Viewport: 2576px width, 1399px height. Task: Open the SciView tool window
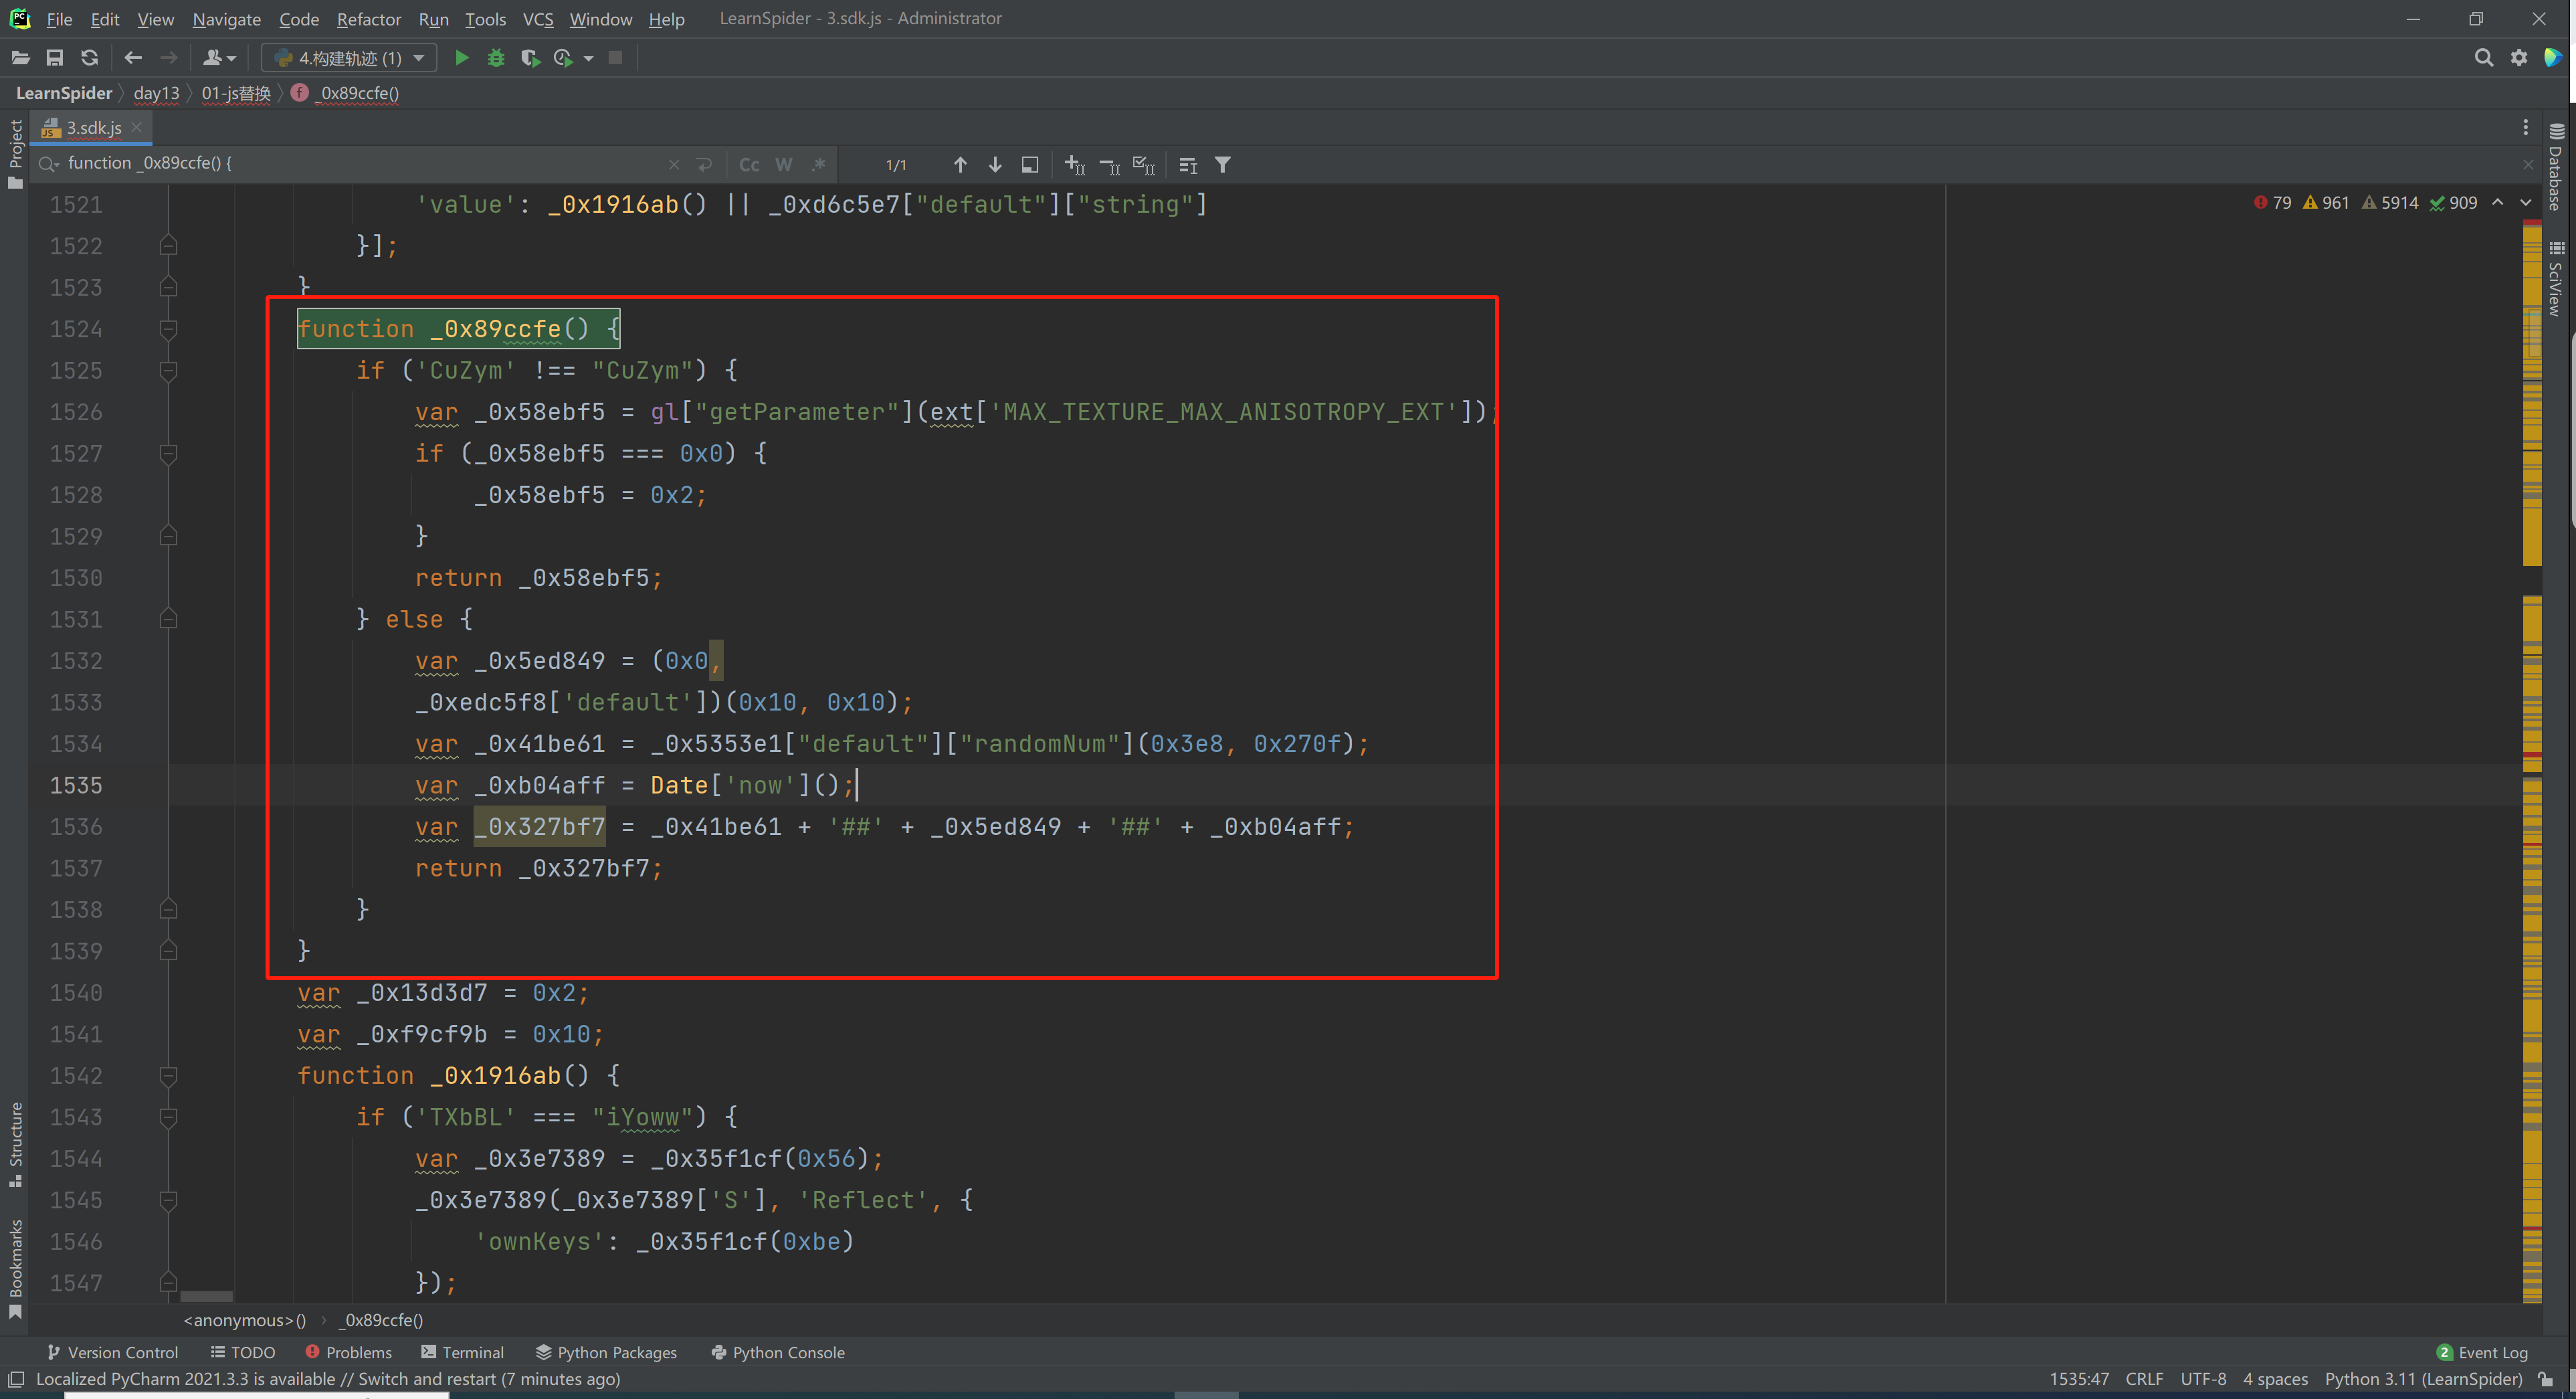2555,278
